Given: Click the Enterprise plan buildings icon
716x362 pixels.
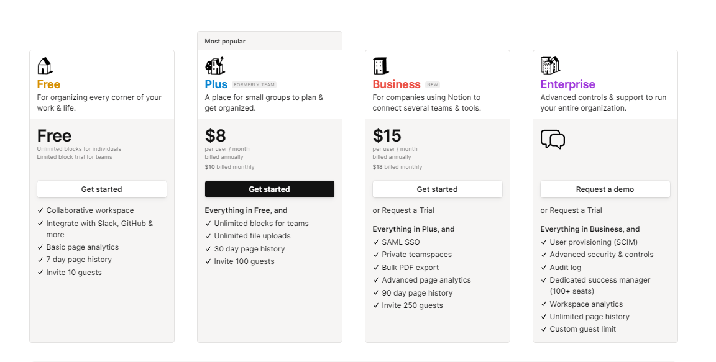Looking at the screenshot, I should coord(550,65).
